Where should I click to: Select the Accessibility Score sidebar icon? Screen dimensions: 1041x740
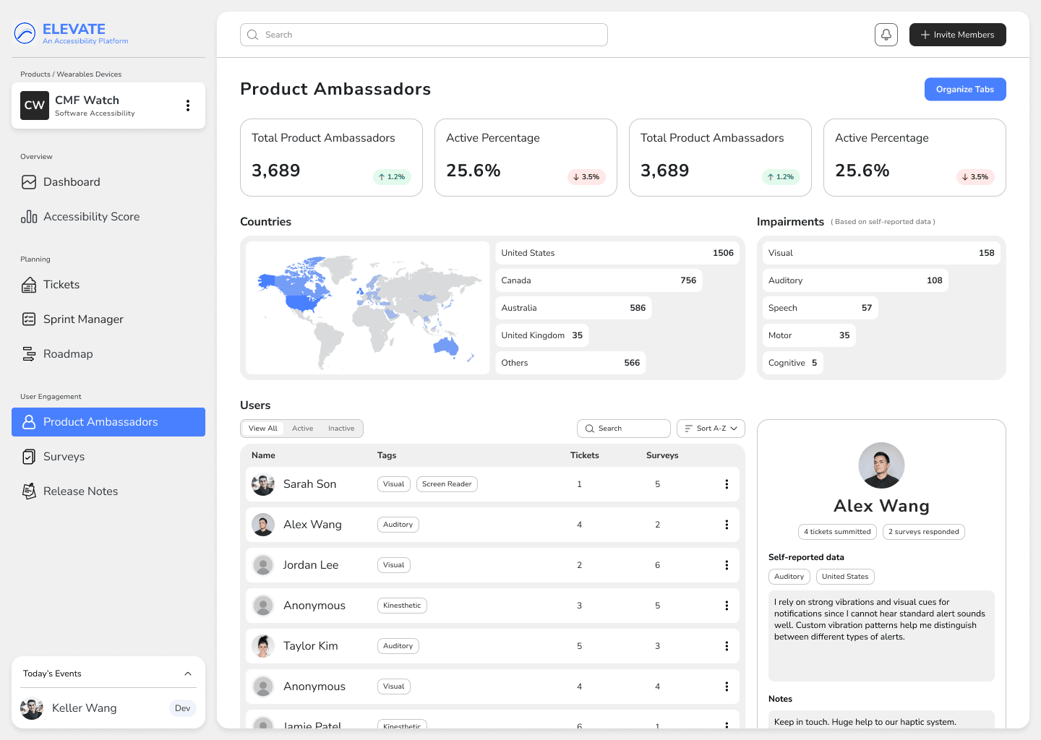coord(29,216)
